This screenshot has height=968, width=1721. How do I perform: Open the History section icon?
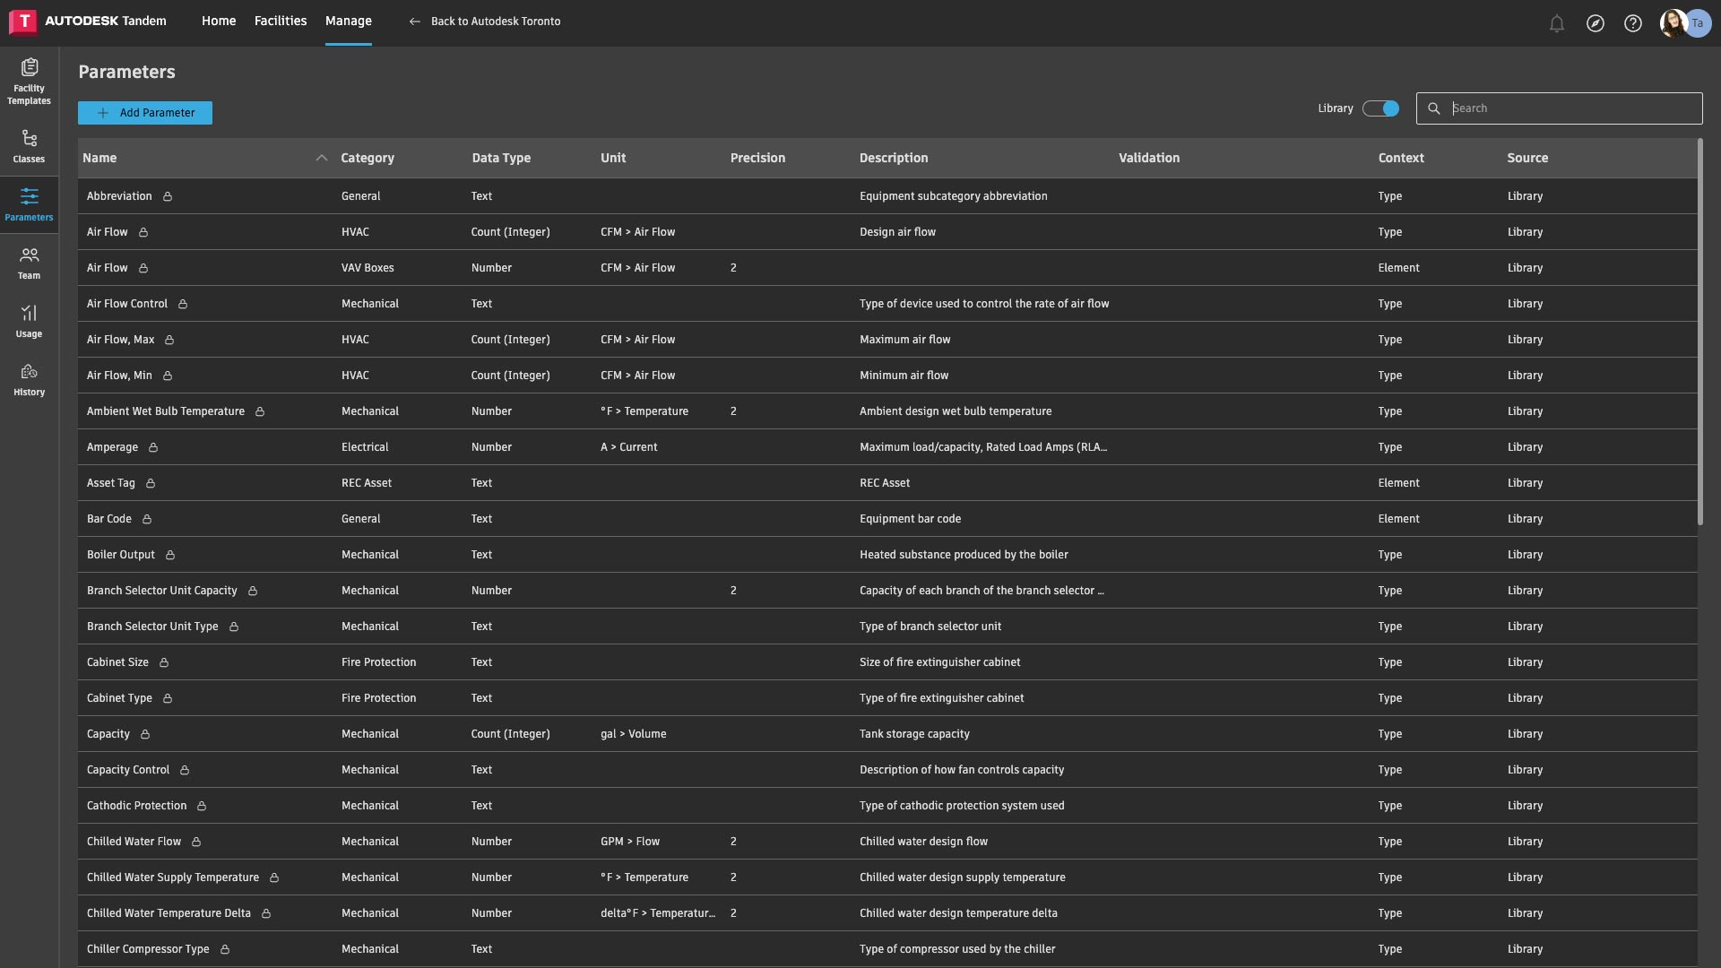pyautogui.click(x=29, y=372)
